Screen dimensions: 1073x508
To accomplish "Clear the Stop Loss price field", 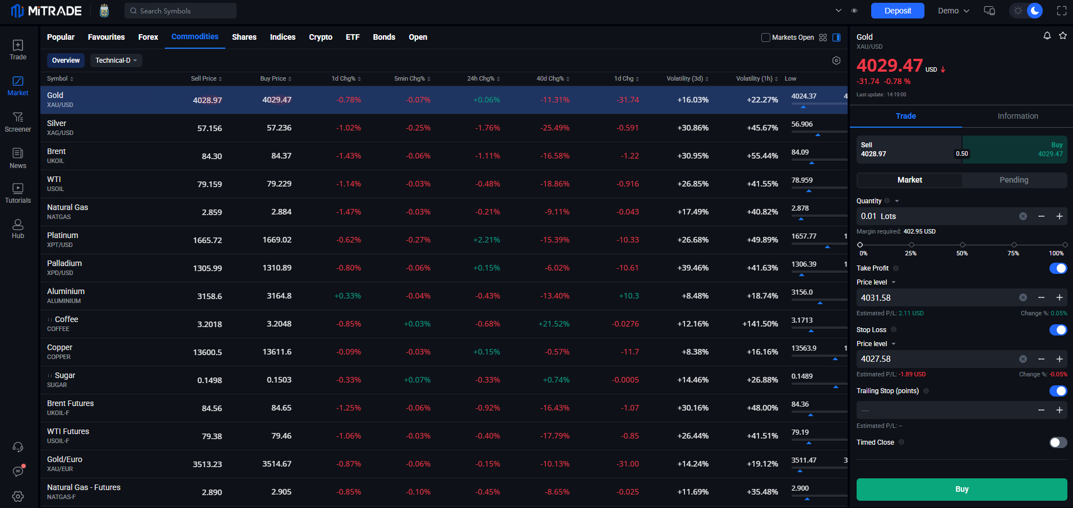I will coord(1023,359).
